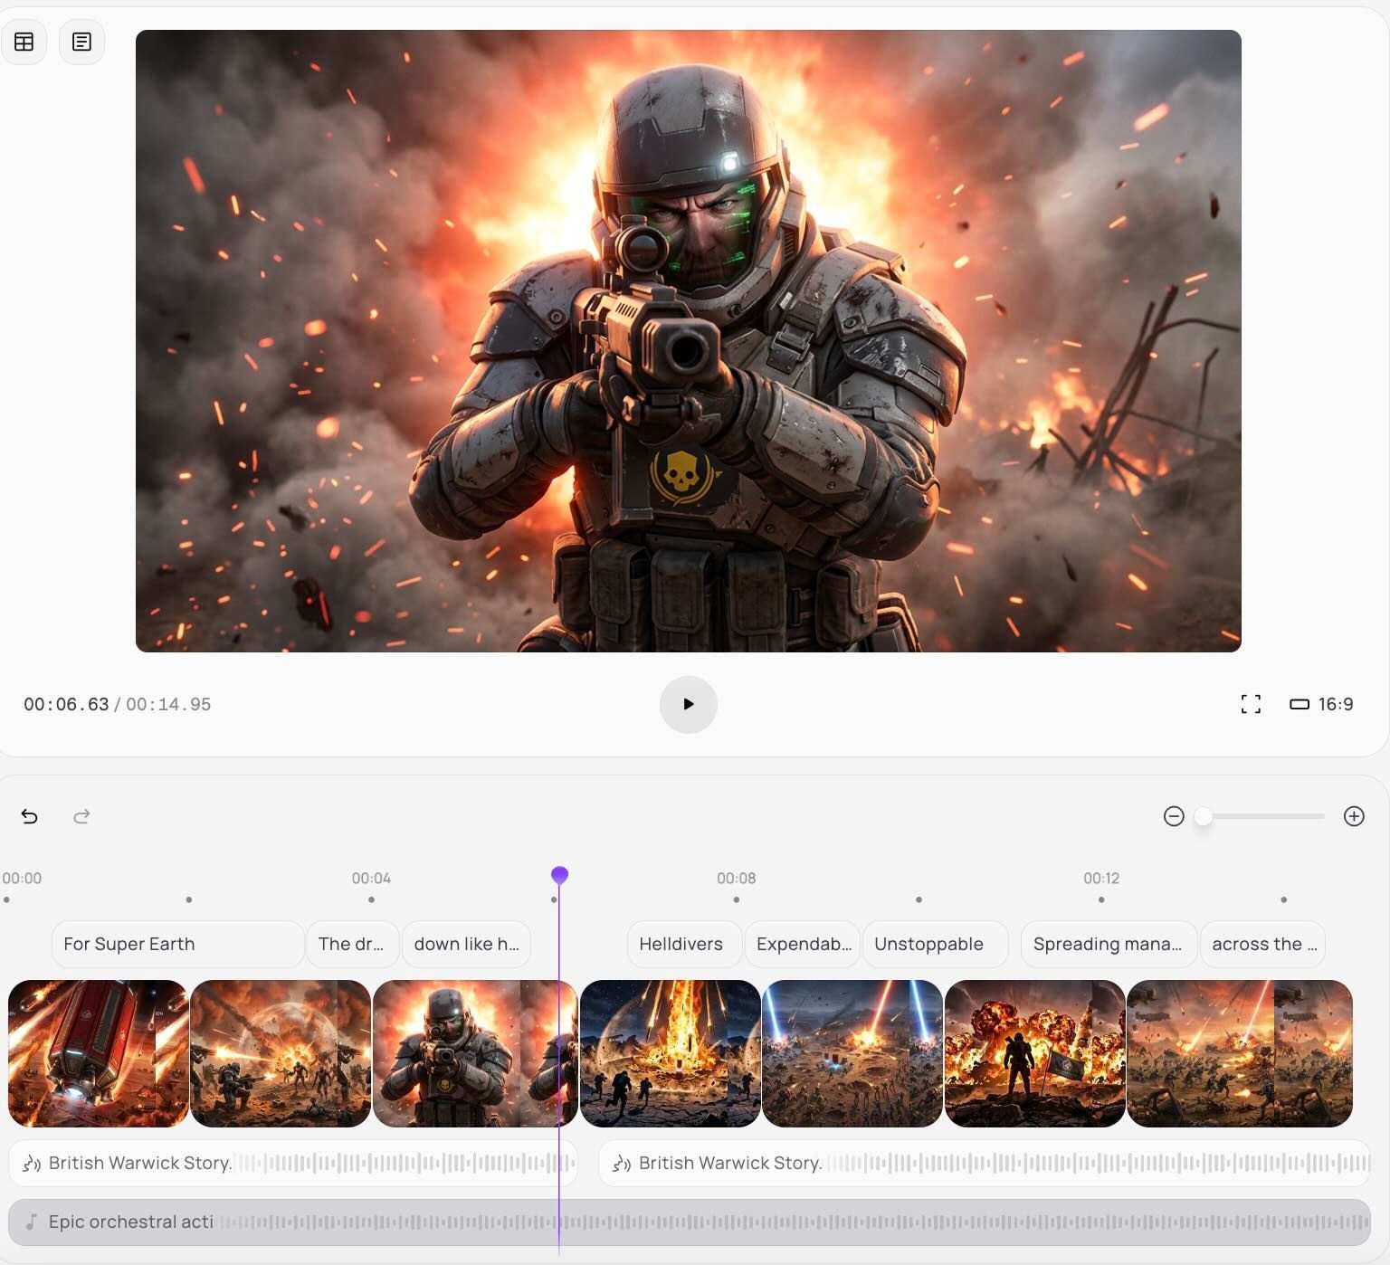Click the purple playhead marker
The width and height of the screenshot is (1390, 1265).
click(x=559, y=875)
